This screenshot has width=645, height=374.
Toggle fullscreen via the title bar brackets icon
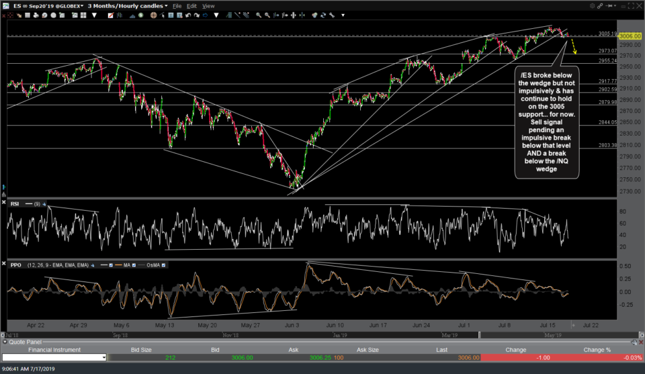[x=631, y=6]
